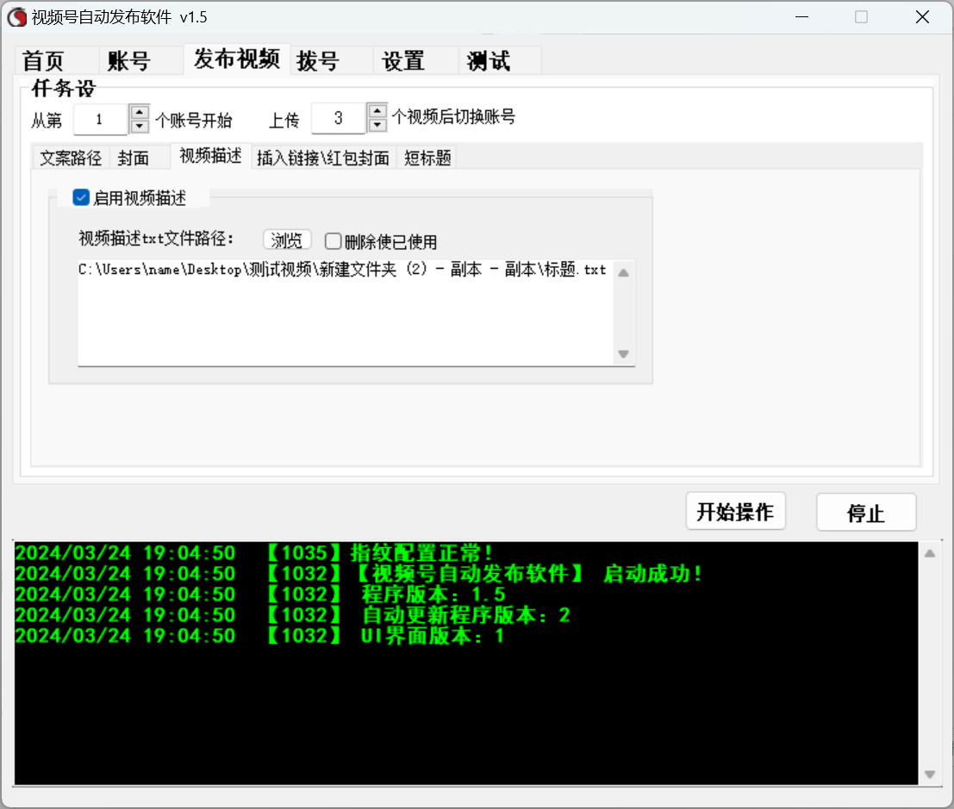Screen dimensions: 954x809
Task: Toggle the 启用视频描述 checkbox
Action: pyautogui.click(x=81, y=197)
